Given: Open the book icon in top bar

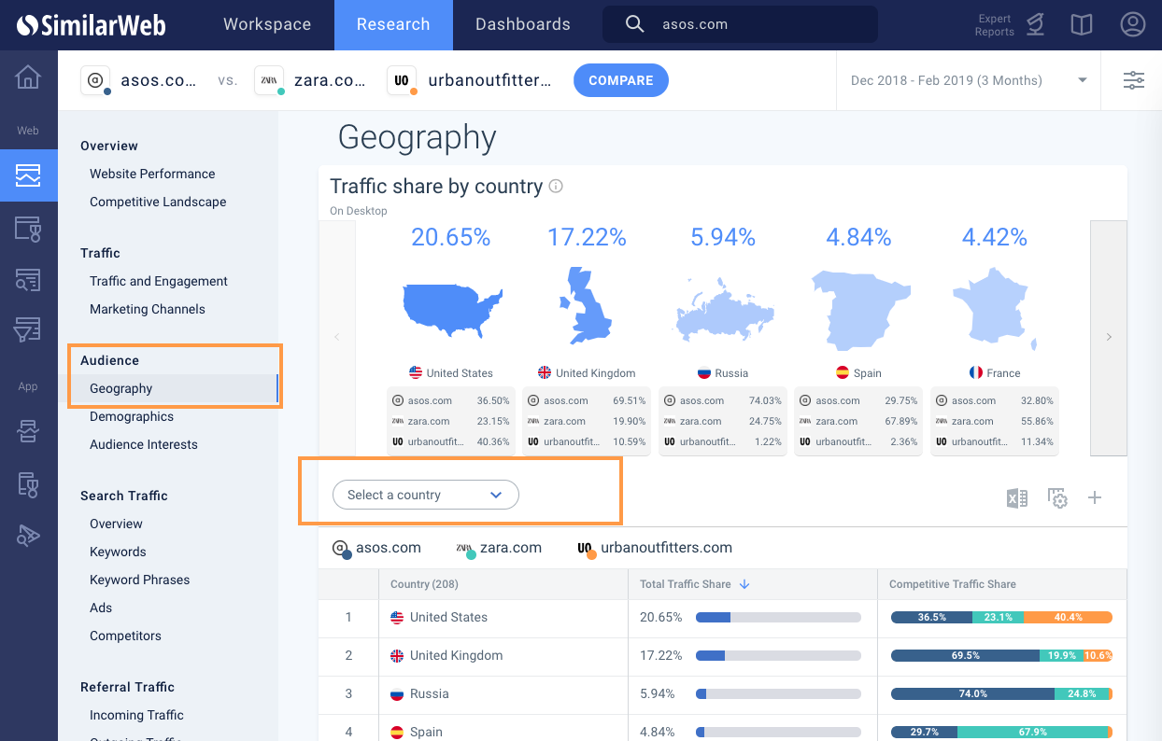Looking at the screenshot, I should pos(1082,25).
